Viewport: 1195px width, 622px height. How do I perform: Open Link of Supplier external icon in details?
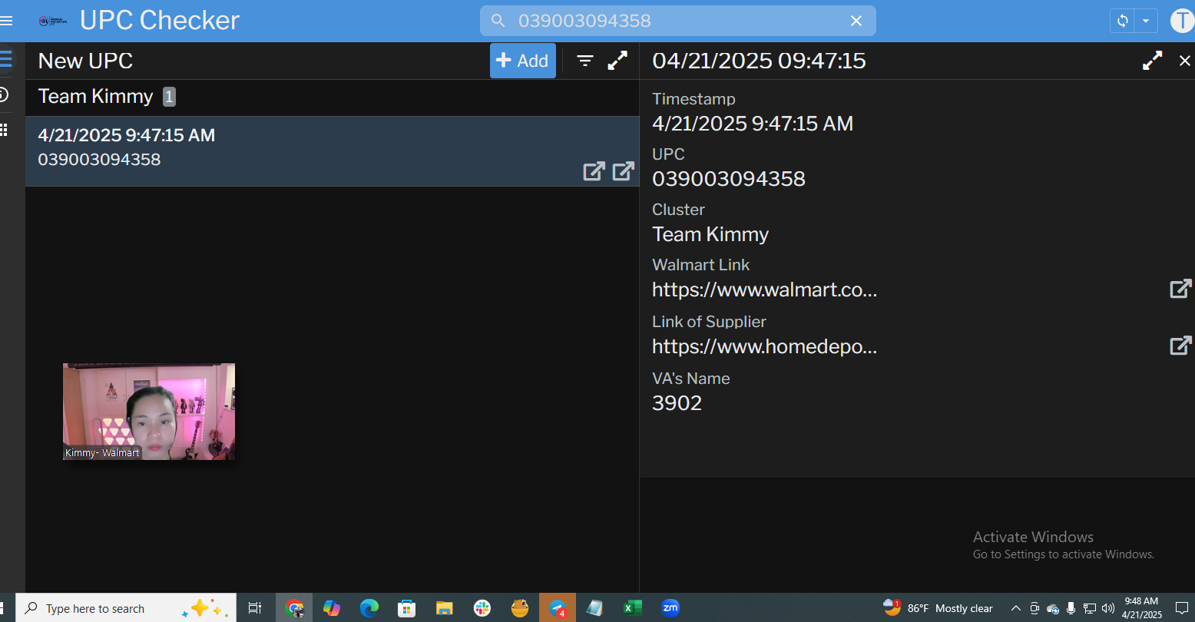[x=1180, y=346]
